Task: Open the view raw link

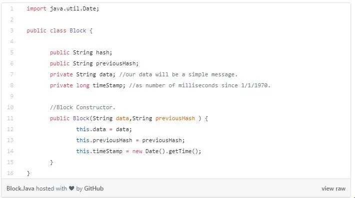Action: coord(333,189)
